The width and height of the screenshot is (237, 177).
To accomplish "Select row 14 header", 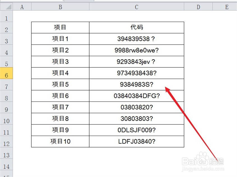I will [x=6, y=164].
